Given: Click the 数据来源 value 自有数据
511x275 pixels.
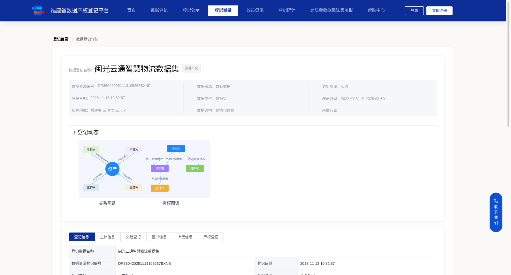Looking at the screenshot, I should [x=223, y=87].
